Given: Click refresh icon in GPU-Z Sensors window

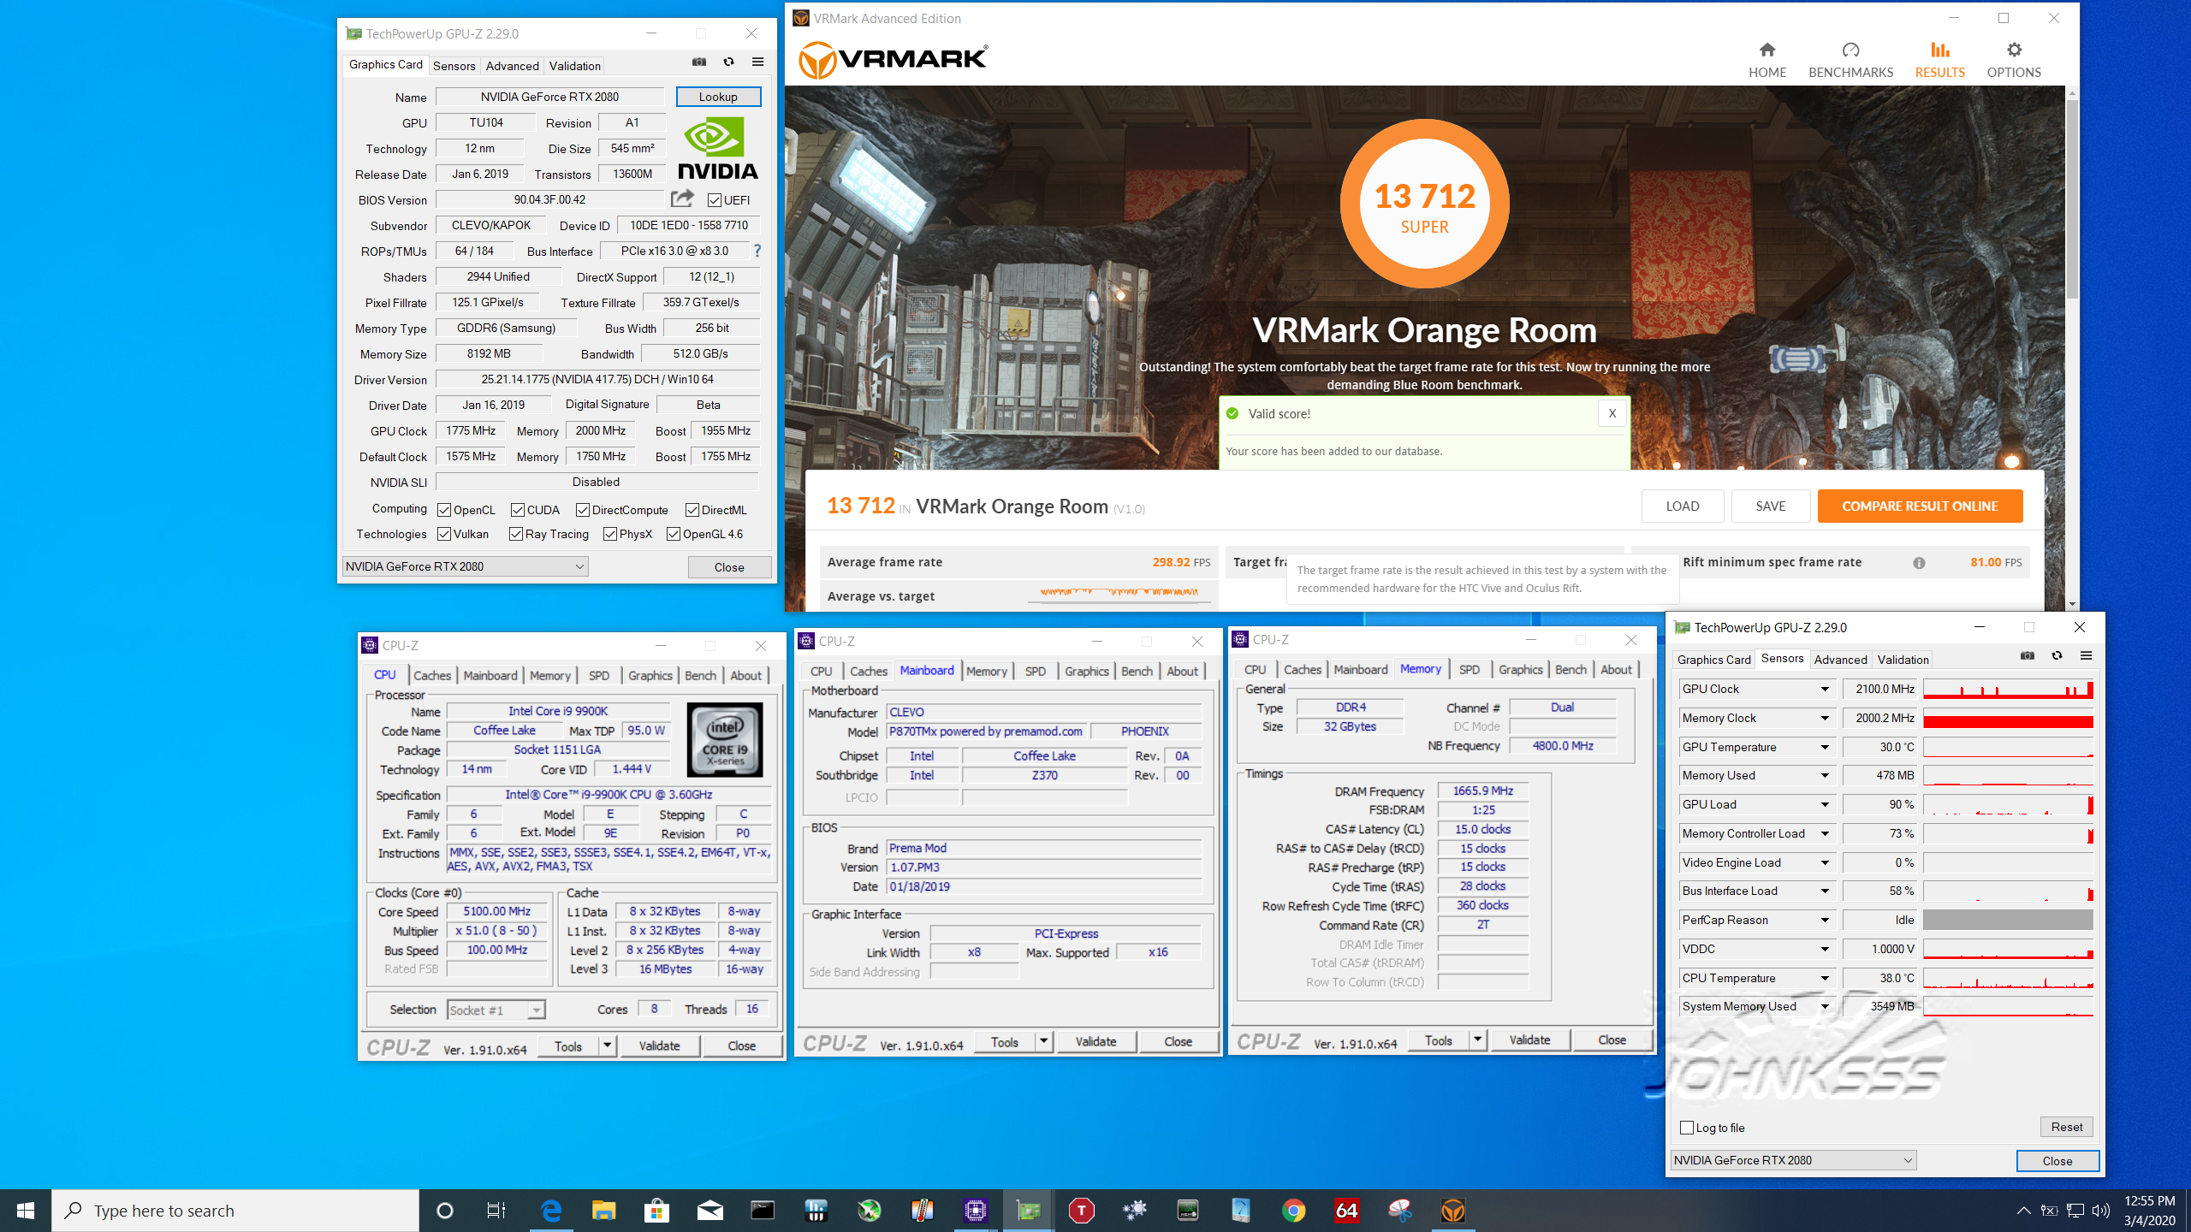Looking at the screenshot, I should pyautogui.click(x=2057, y=656).
